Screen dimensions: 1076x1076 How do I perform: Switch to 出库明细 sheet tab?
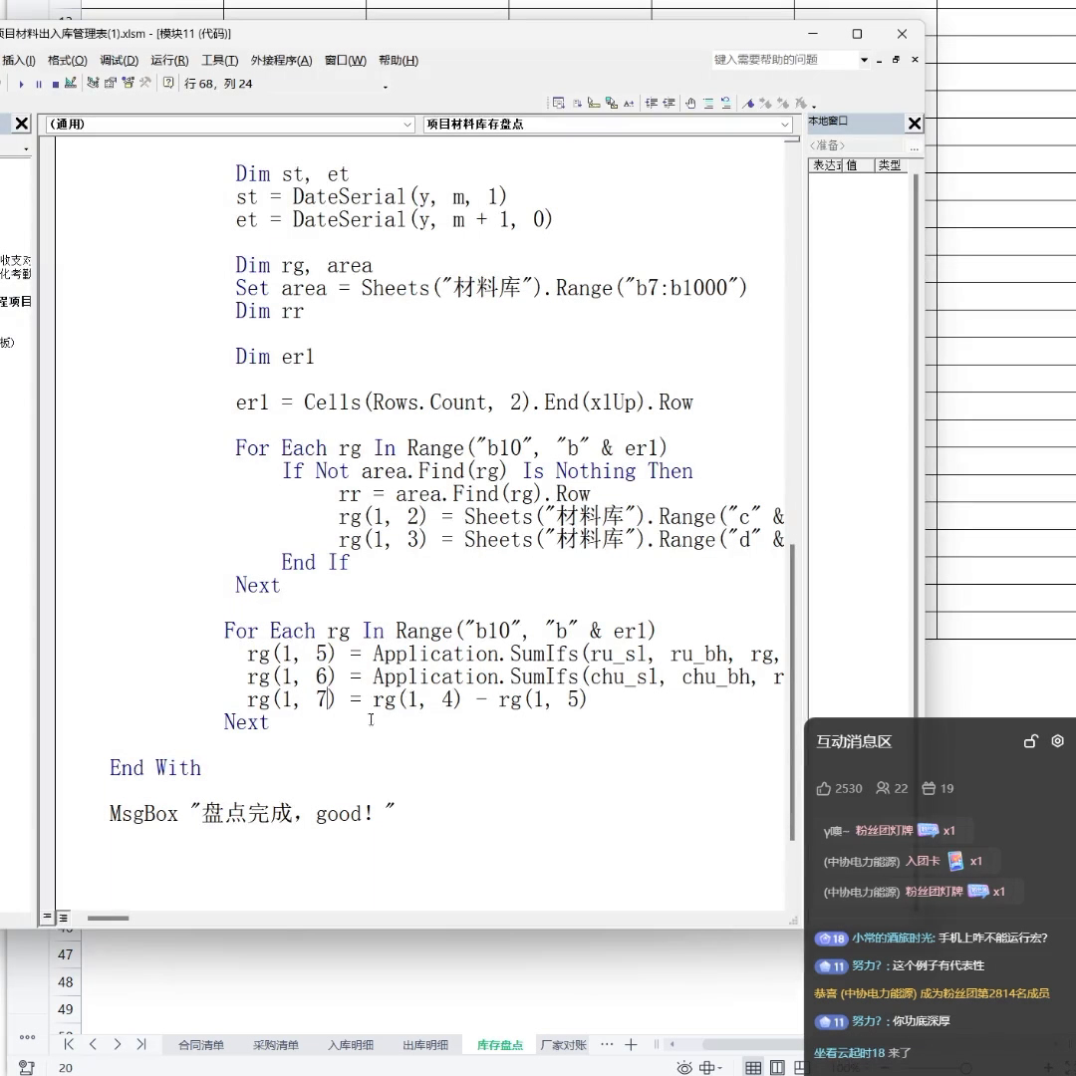tap(425, 1044)
